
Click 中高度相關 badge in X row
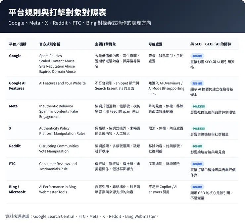pyautogui.click(x=198, y=129)
